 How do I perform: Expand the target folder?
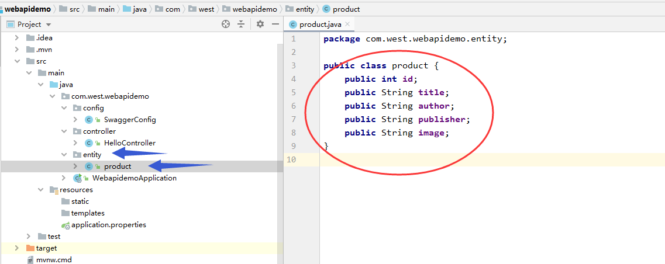point(17,248)
